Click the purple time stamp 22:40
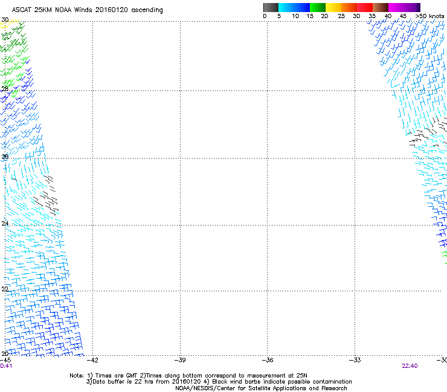This screenshot has width=447, height=392. 410,366
